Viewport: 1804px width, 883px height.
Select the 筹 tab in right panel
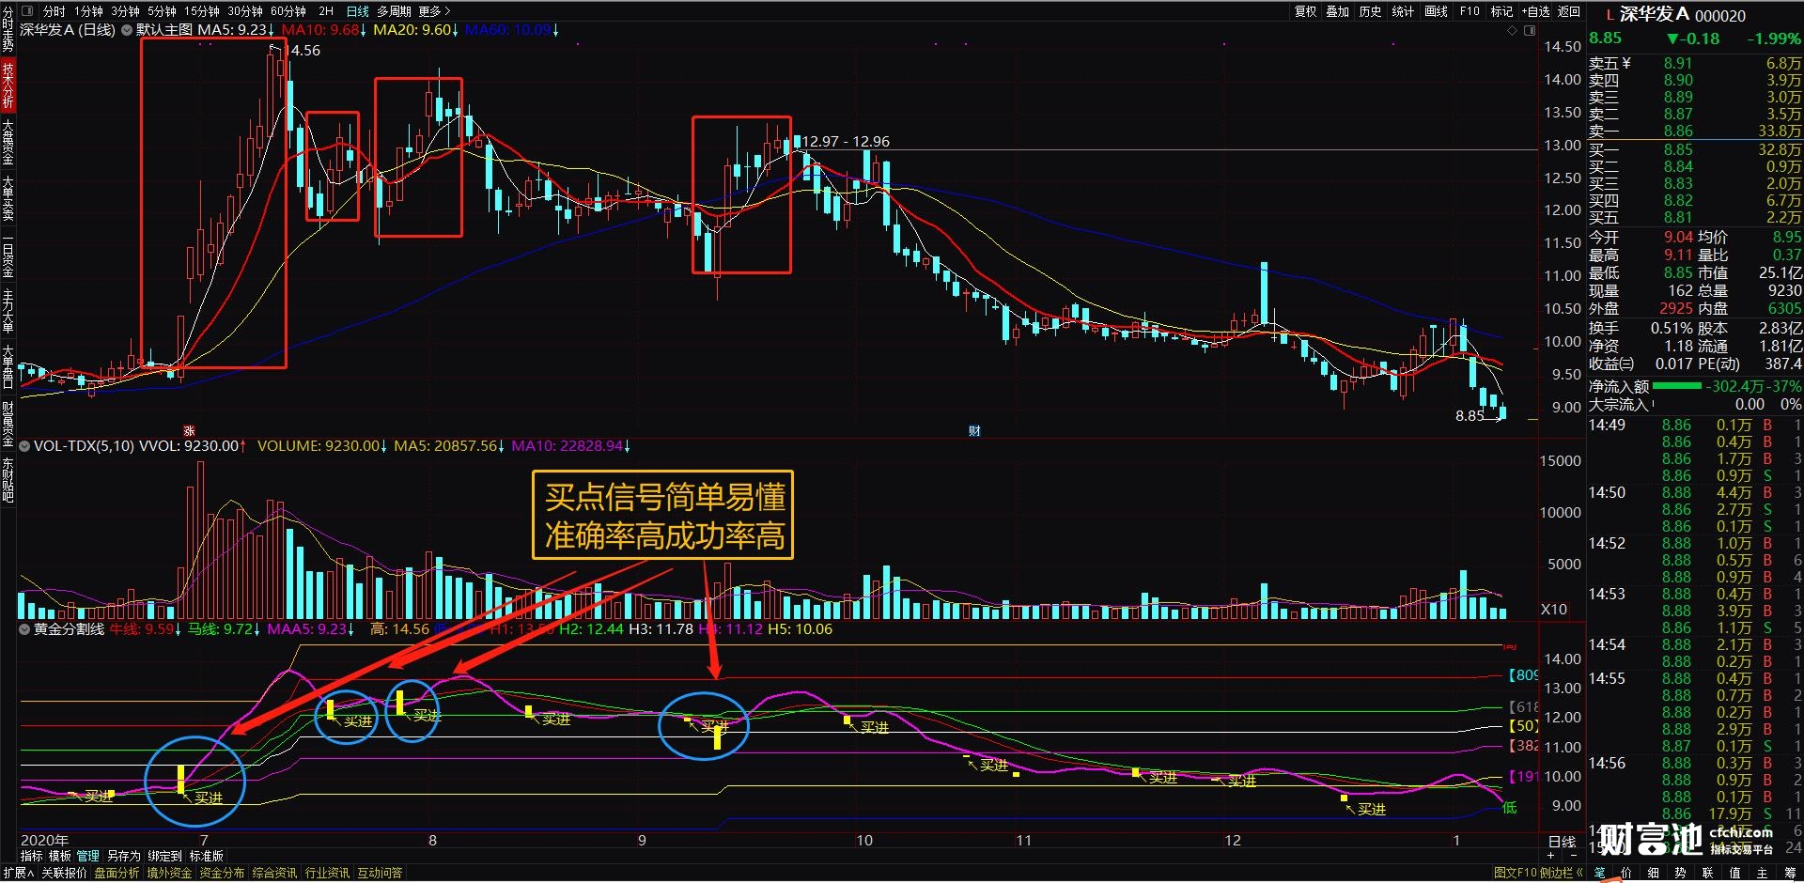point(1789,873)
